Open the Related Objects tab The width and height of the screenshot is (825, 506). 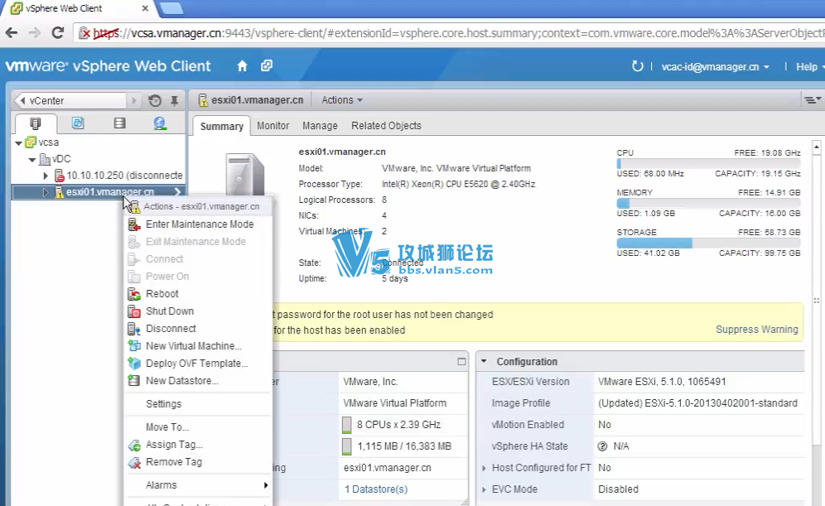point(386,126)
